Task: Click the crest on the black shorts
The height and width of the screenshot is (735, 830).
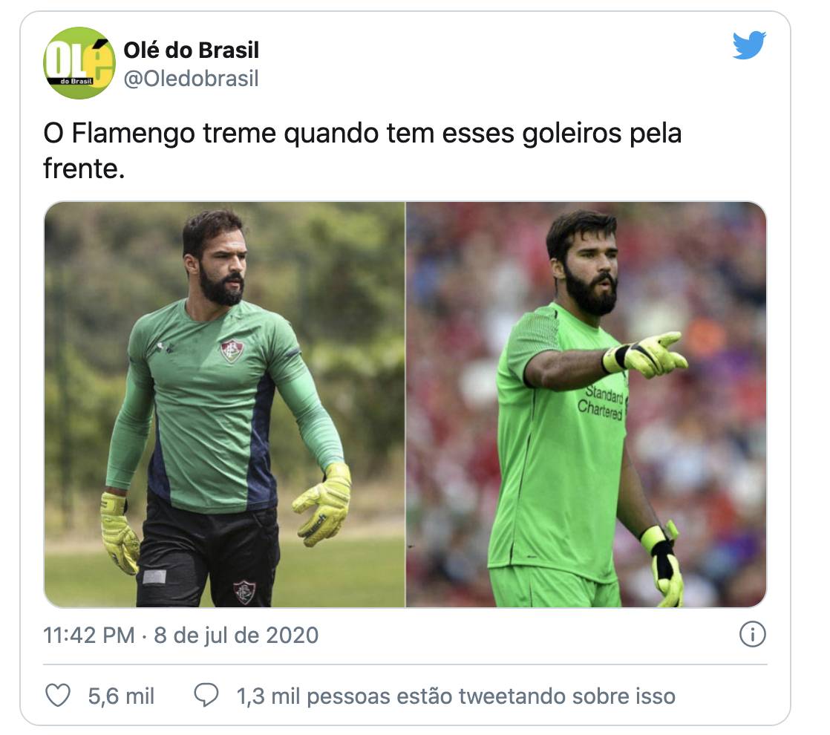Action: click(x=244, y=592)
